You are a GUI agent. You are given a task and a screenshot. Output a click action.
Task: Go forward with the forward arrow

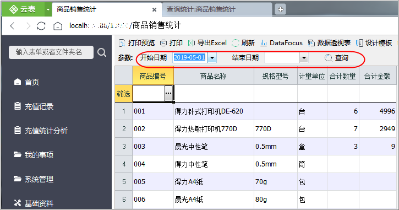(28, 26)
